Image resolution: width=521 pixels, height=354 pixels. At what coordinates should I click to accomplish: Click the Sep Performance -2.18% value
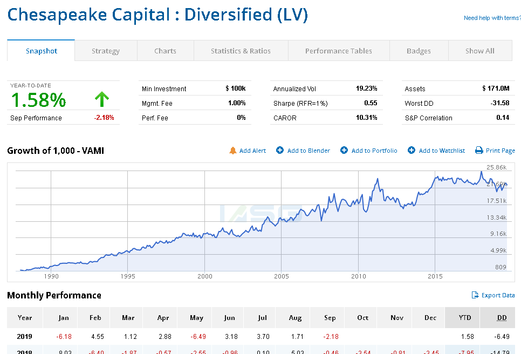(104, 118)
